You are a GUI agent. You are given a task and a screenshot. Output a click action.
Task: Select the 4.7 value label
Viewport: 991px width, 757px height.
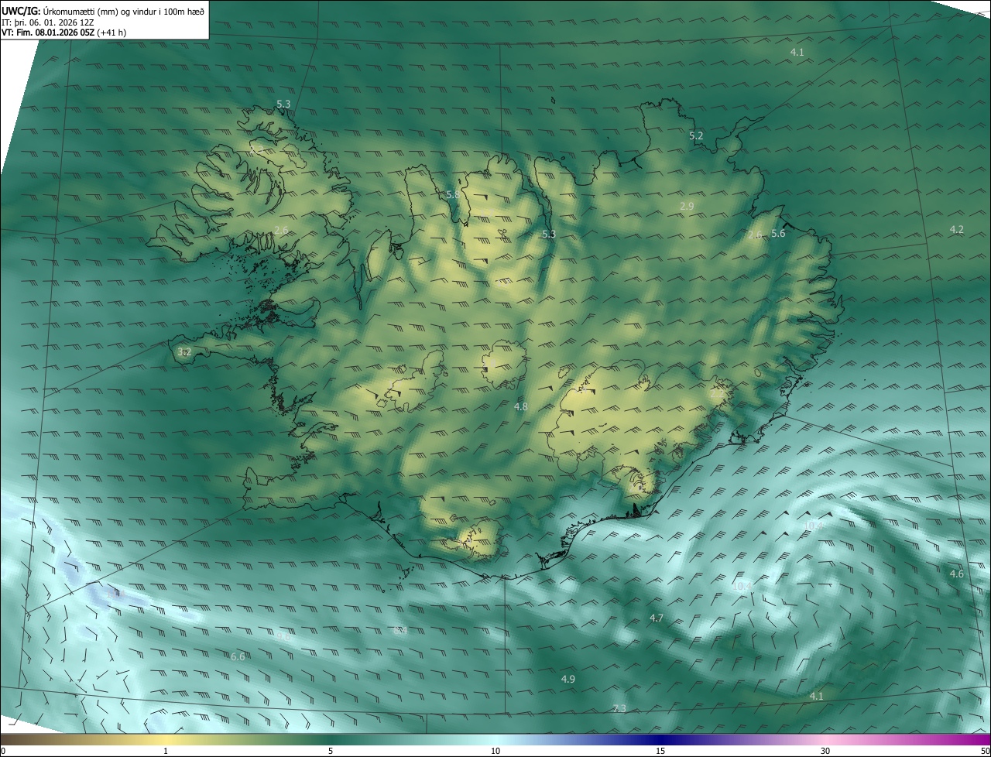point(657,618)
